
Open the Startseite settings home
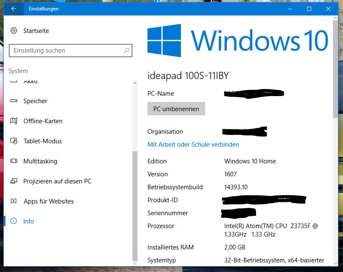point(36,31)
